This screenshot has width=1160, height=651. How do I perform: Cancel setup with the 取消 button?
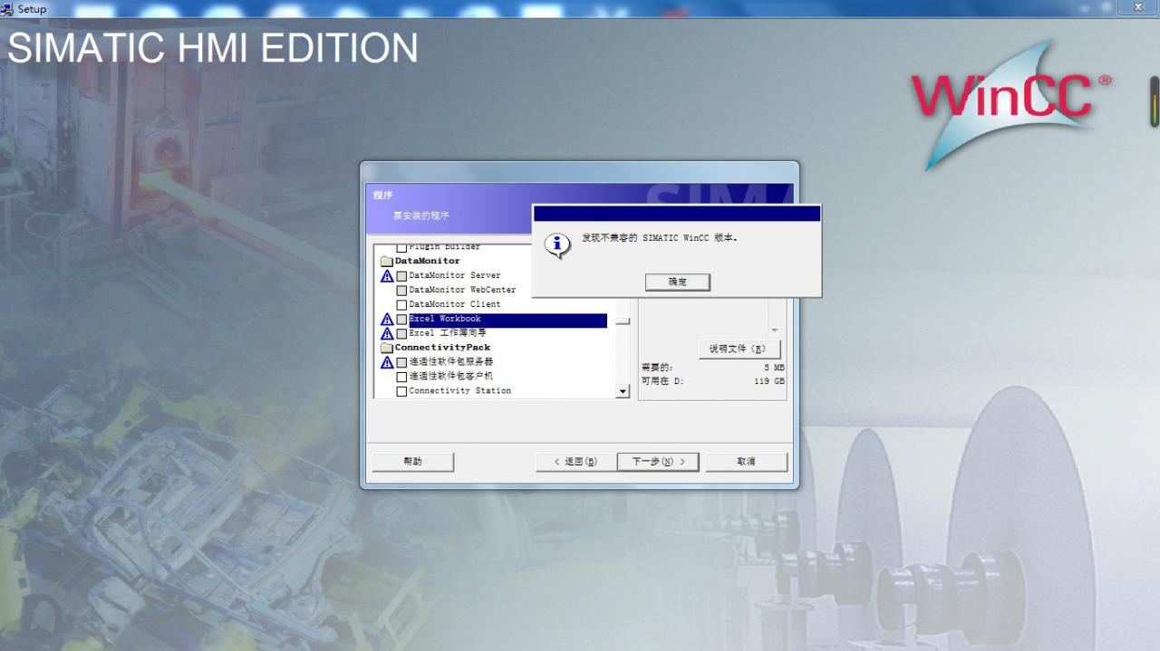pos(747,462)
